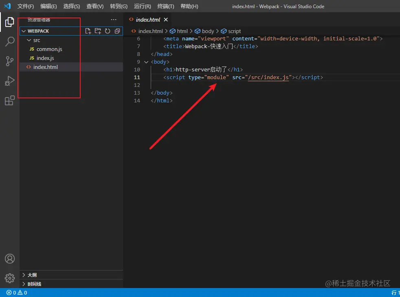The height and width of the screenshot is (297, 400).
Task: Click line number 11 in the gutter
Action: (x=137, y=78)
